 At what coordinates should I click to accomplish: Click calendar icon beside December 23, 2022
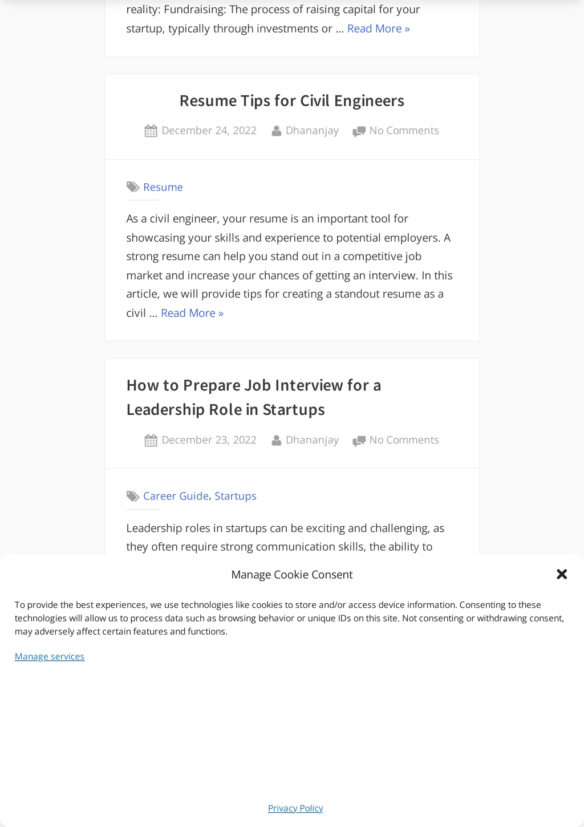click(151, 441)
